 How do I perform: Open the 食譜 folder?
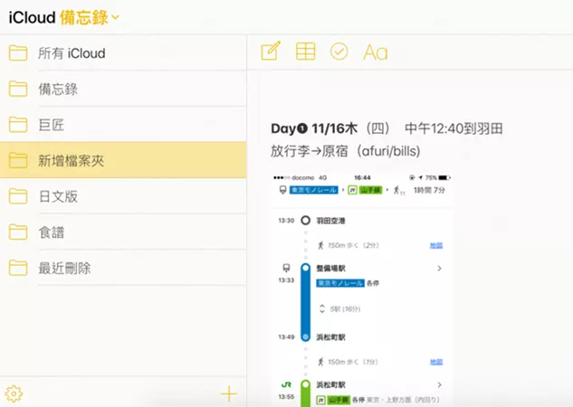point(51,232)
